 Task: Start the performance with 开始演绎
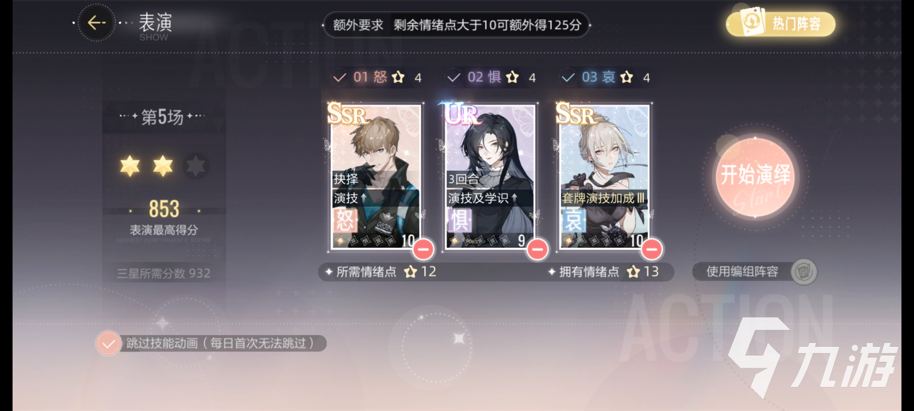(756, 177)
